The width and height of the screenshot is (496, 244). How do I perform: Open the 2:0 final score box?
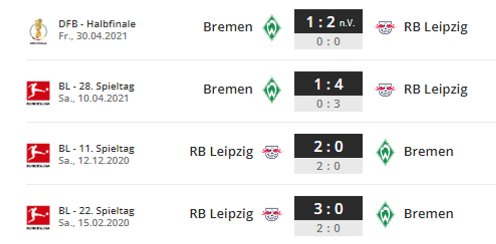[x=328, y=146]
